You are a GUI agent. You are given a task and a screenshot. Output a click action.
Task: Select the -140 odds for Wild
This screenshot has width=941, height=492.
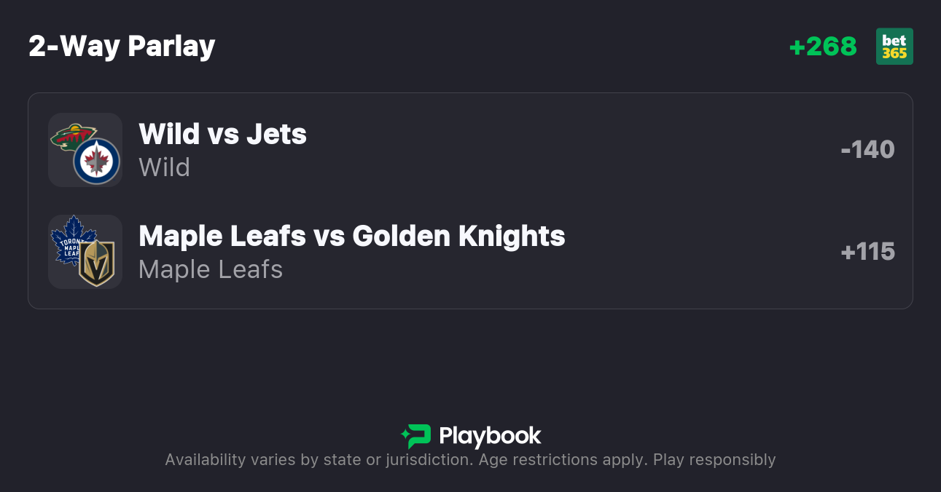[x=867, y=150]
